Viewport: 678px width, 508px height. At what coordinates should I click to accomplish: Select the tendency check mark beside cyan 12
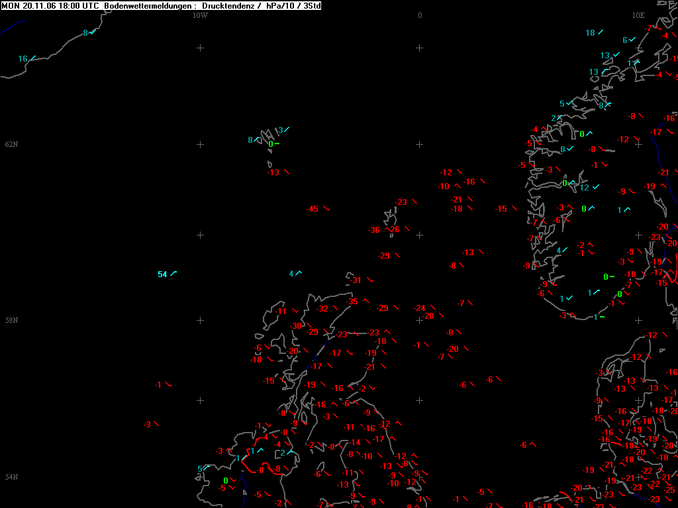[596, 187]
